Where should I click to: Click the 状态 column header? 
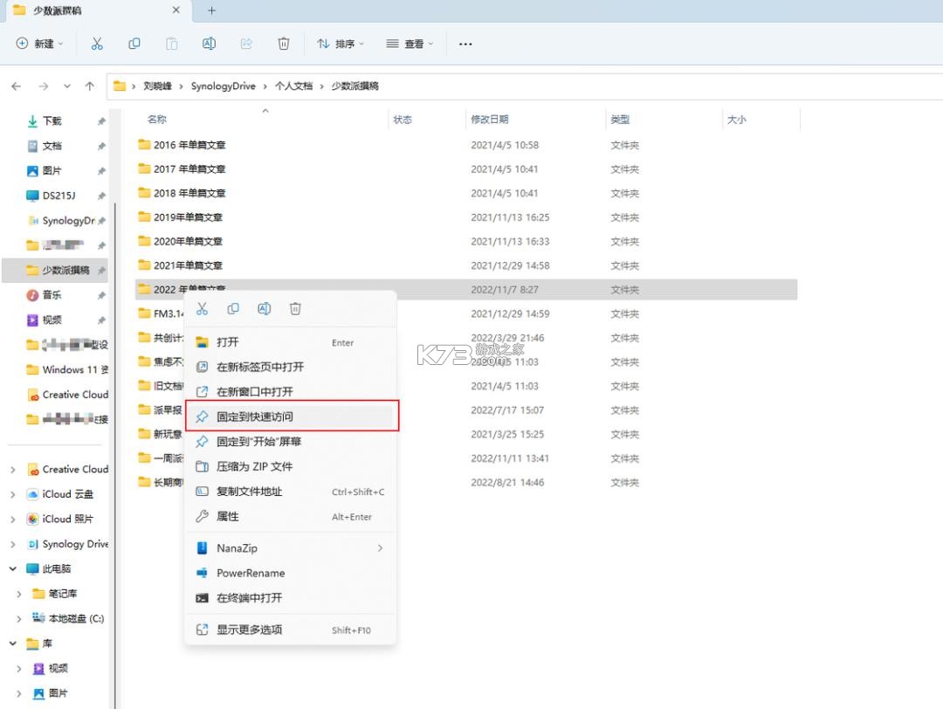tap(403, 119)
